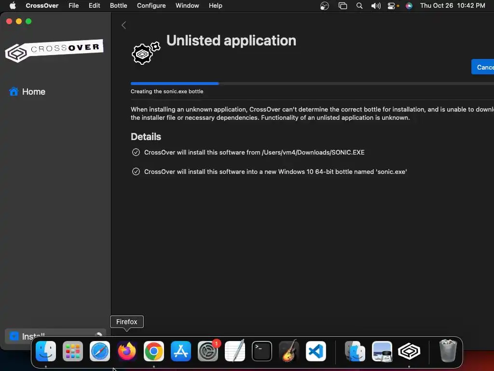Click the bottle creation progress bar
Viewport: 494px width, 371px height.
(312, 84)
